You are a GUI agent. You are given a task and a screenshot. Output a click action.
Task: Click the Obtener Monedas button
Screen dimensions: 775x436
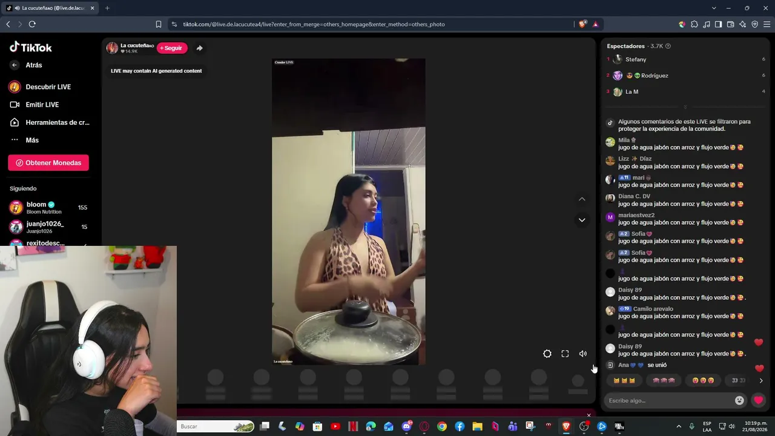coord(48,162)
